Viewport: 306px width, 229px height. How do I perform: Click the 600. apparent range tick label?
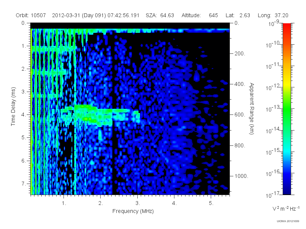[x=240, y=115]
